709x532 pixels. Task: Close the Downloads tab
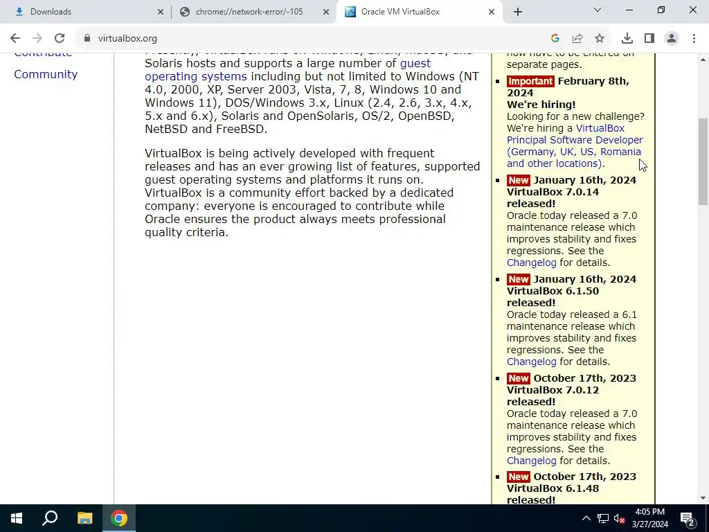[161, 12]
